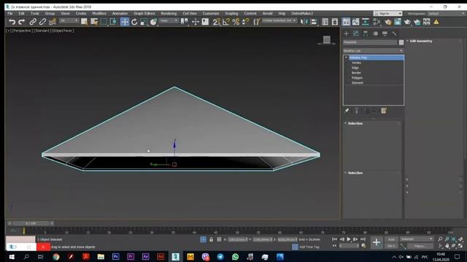Click the ViewCube in the viewport

coord(327,40)
